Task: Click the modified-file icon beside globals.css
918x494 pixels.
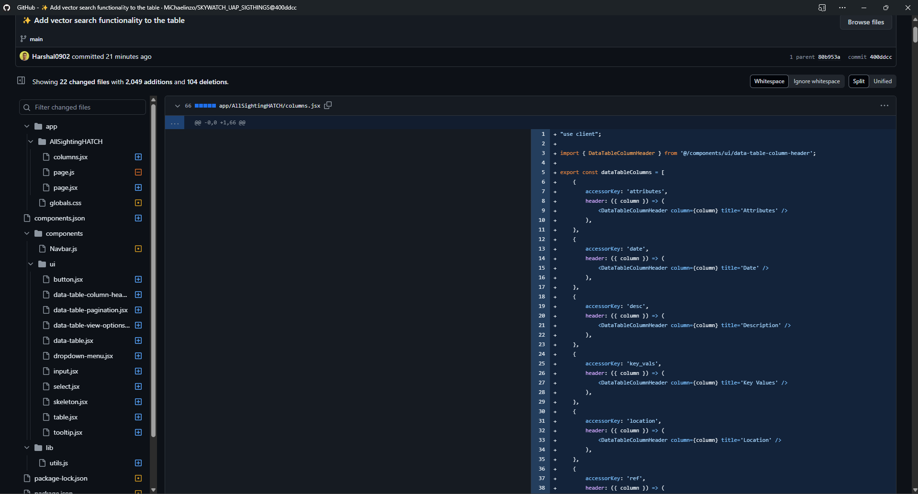Action: click(x=138, y=203)
